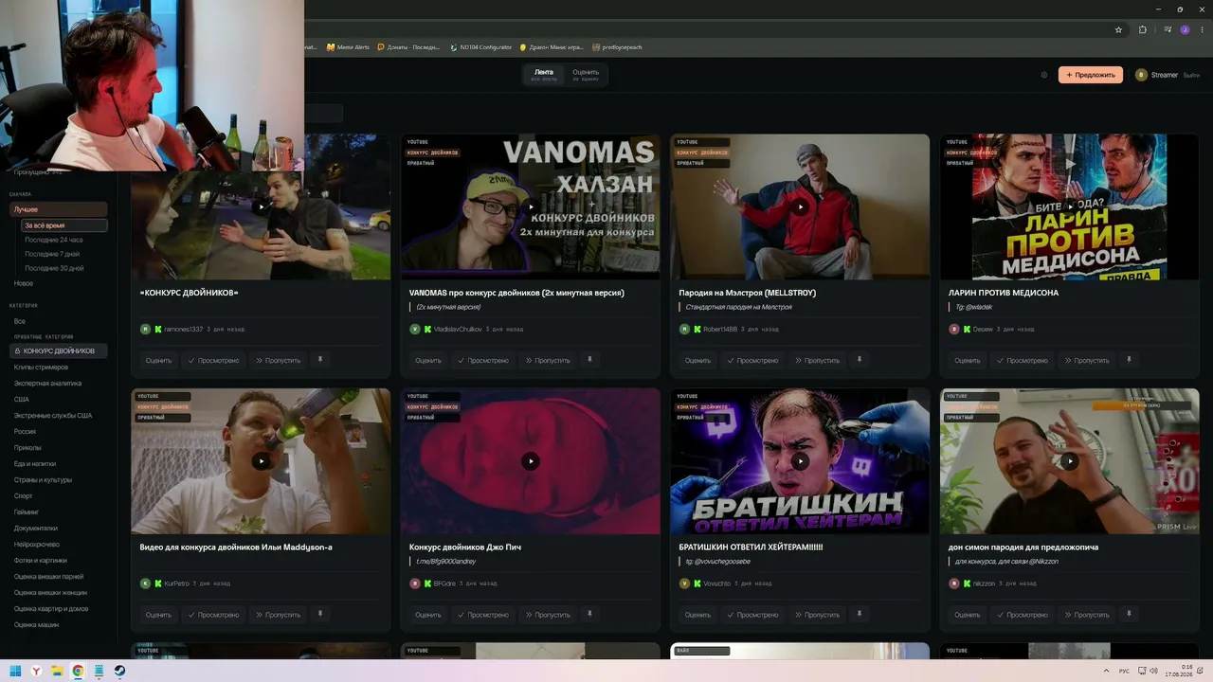Skip the дон симон пародия post

1087,615
